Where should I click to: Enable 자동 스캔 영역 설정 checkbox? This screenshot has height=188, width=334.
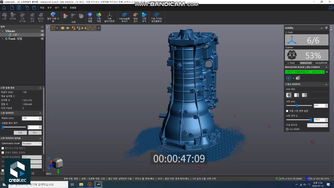click(x=287, y=111)
